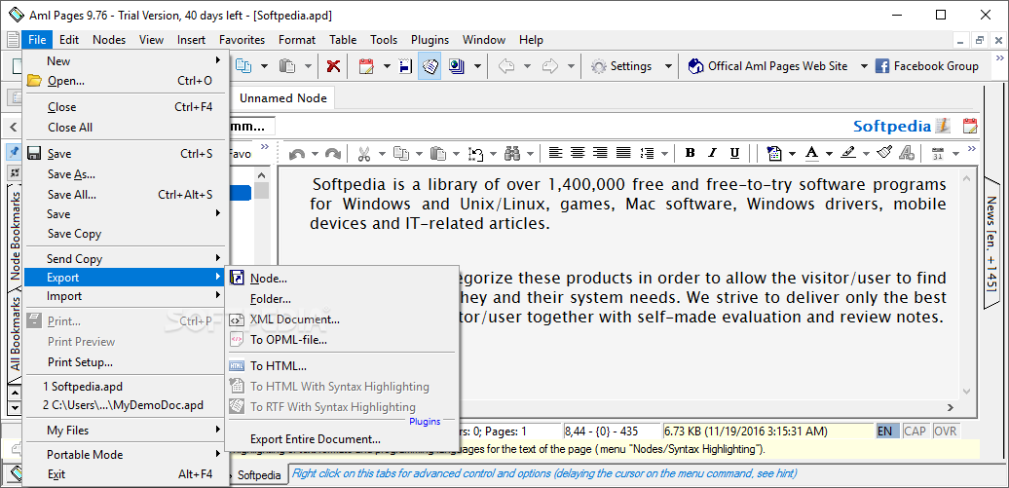
Task: Toggle the highlighted pages button in the main toolbar
Action: (430, 66)
